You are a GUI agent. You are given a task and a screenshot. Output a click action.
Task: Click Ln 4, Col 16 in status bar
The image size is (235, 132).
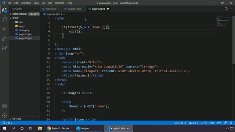tap(180, 123)
